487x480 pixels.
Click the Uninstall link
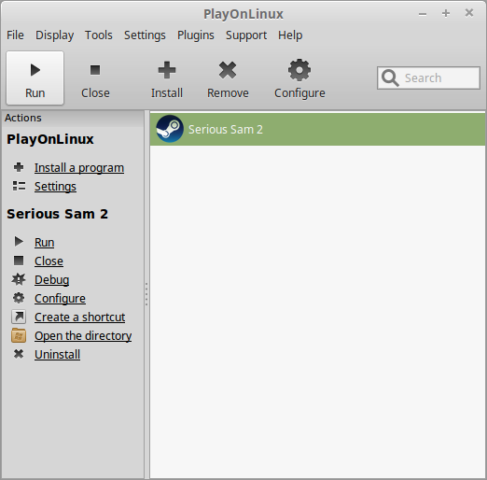(58, 355)
